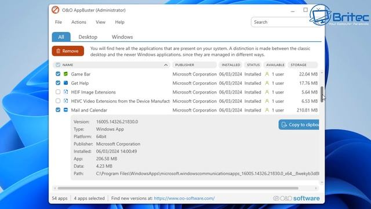
Task: Click the user icon in HEIF Image Extensions row
Action: point(267,92)
